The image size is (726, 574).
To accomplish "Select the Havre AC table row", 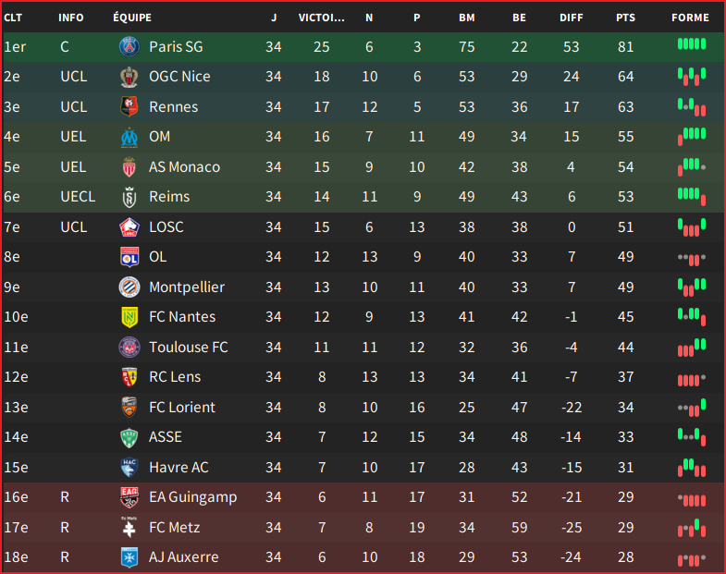I will (x=363, y=468).
